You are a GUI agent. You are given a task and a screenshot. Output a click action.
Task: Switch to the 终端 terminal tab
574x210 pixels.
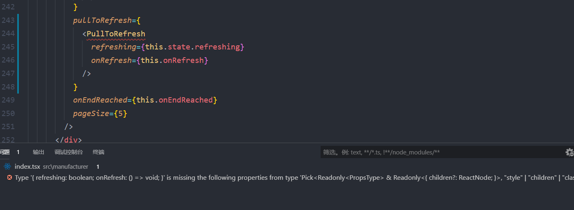[x=98, y=152]
